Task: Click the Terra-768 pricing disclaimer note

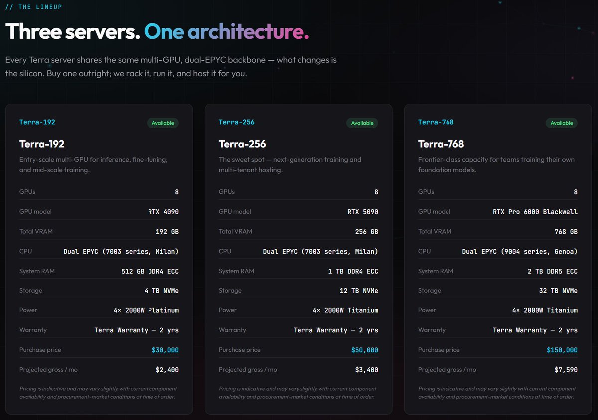Action: point(497,393)
